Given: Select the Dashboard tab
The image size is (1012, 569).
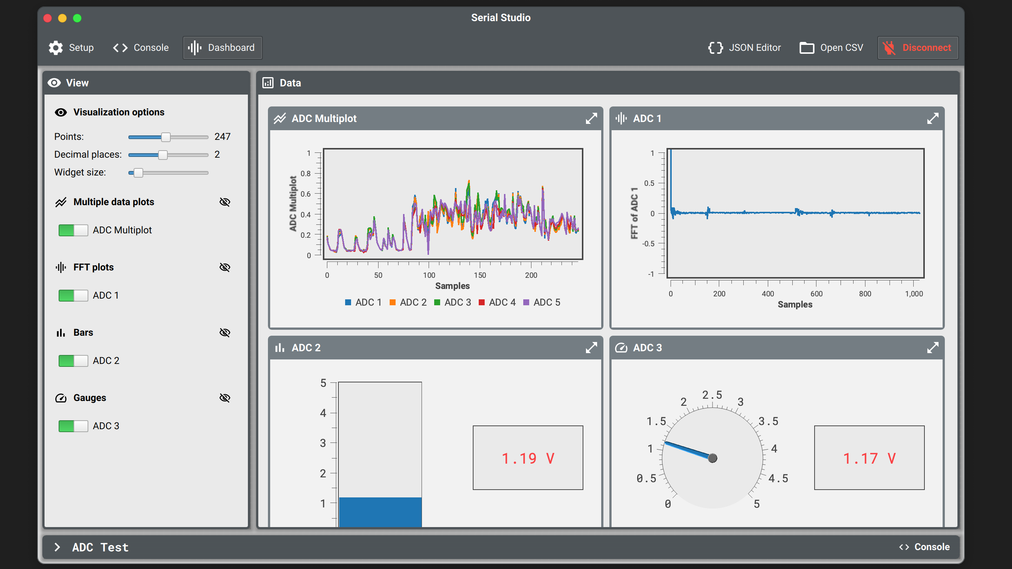Looking at the screenshot, I should tap(222, 47).
